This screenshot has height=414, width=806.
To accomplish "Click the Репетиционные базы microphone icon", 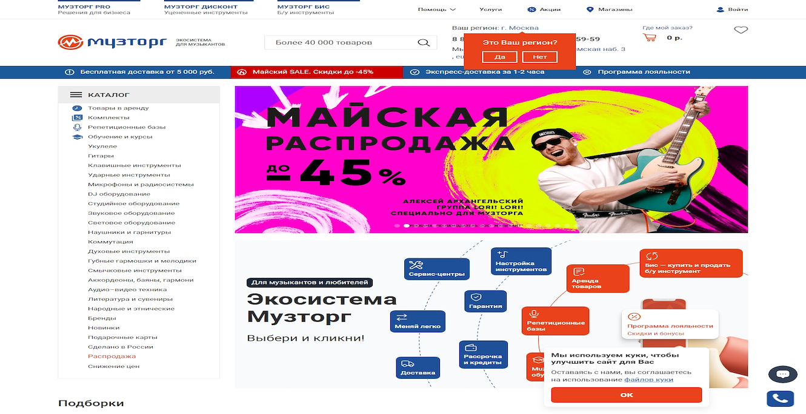I will 77,127.
